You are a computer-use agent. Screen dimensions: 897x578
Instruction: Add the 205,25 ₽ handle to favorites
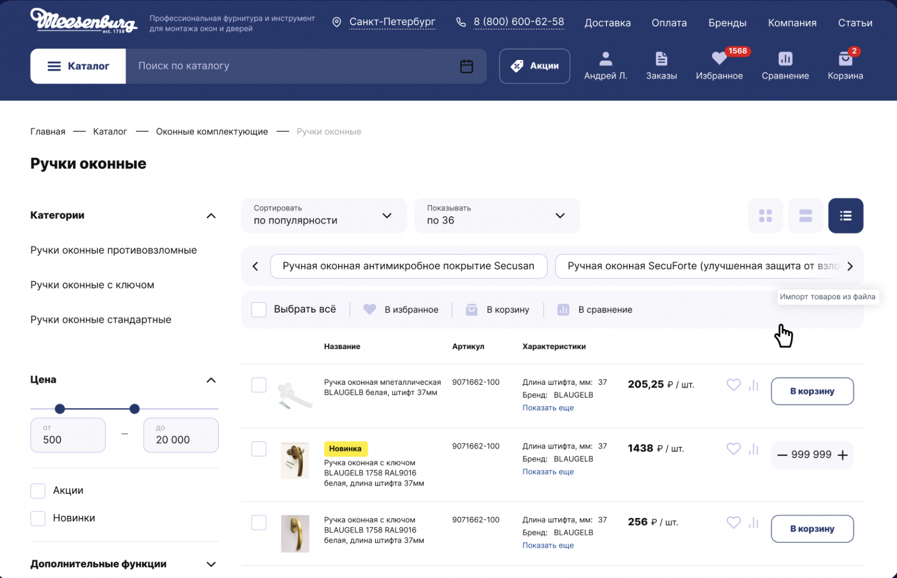point(733,385)
